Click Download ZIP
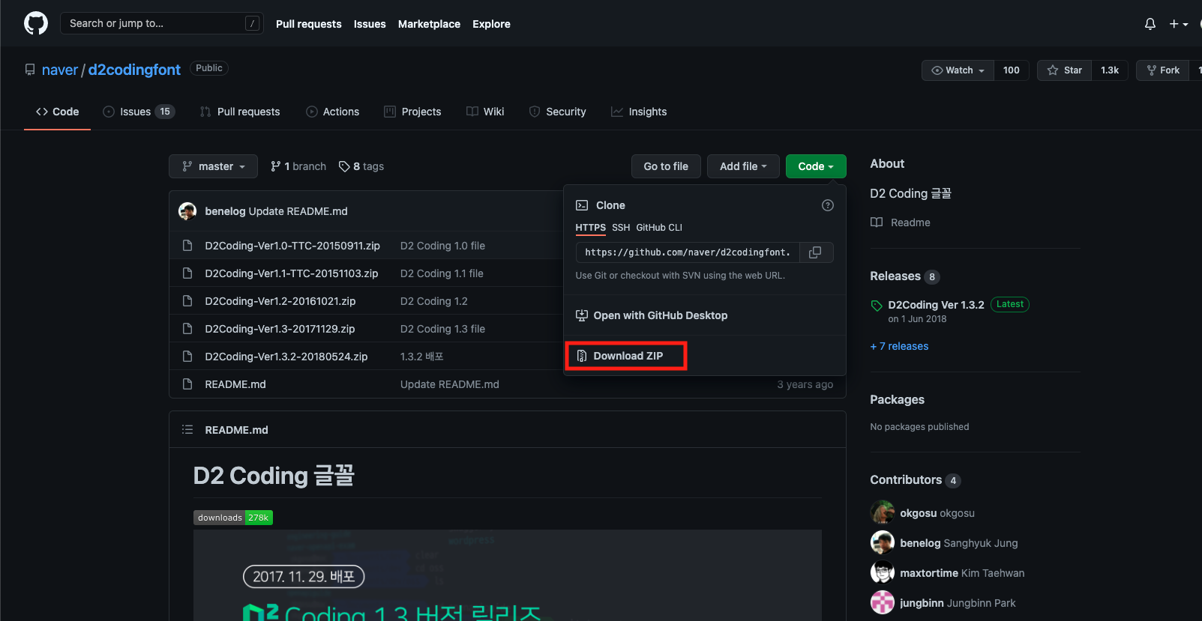1202x621 pixels. point(620,356)
